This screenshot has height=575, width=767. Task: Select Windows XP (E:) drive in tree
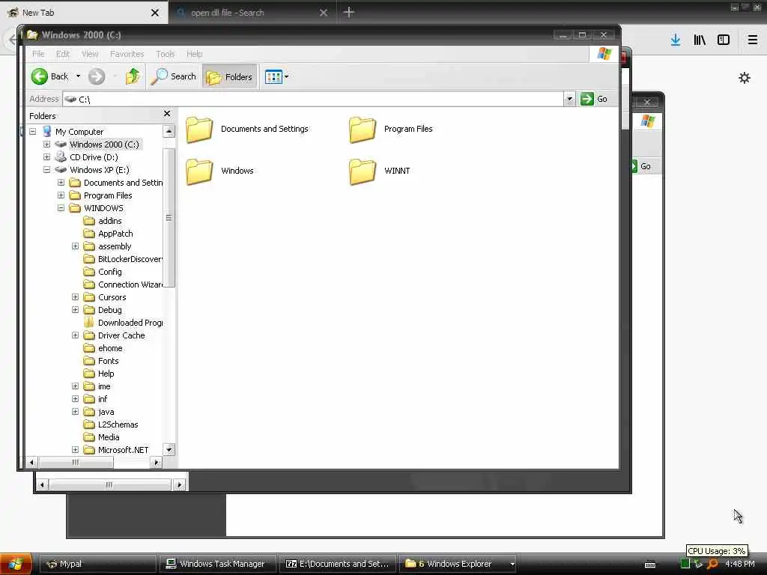tap(100, 170)
